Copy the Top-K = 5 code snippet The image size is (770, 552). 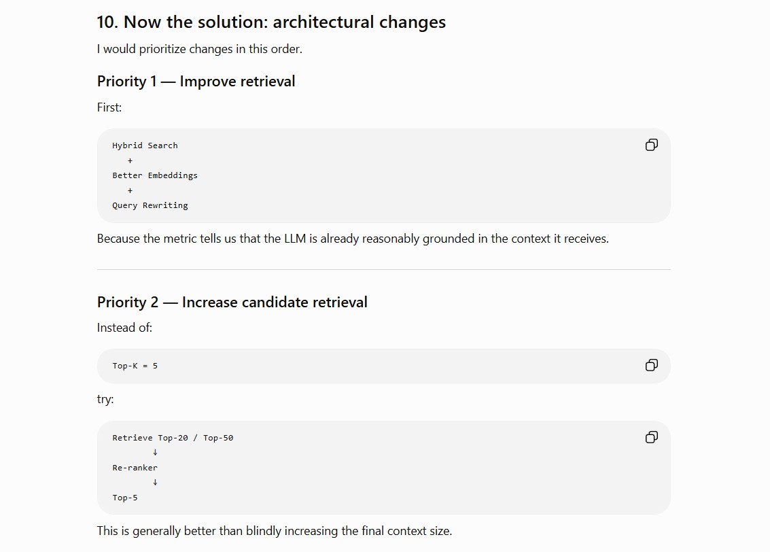[x=651, y=365]
